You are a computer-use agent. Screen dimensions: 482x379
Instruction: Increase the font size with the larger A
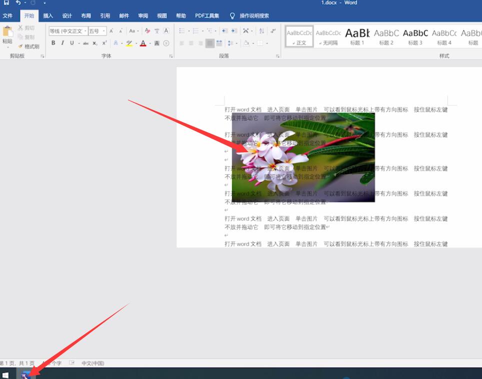click(111, 31)
